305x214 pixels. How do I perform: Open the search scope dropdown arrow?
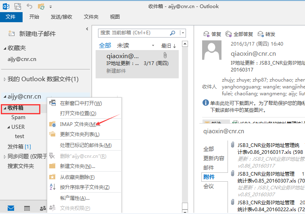pos(183,33)
